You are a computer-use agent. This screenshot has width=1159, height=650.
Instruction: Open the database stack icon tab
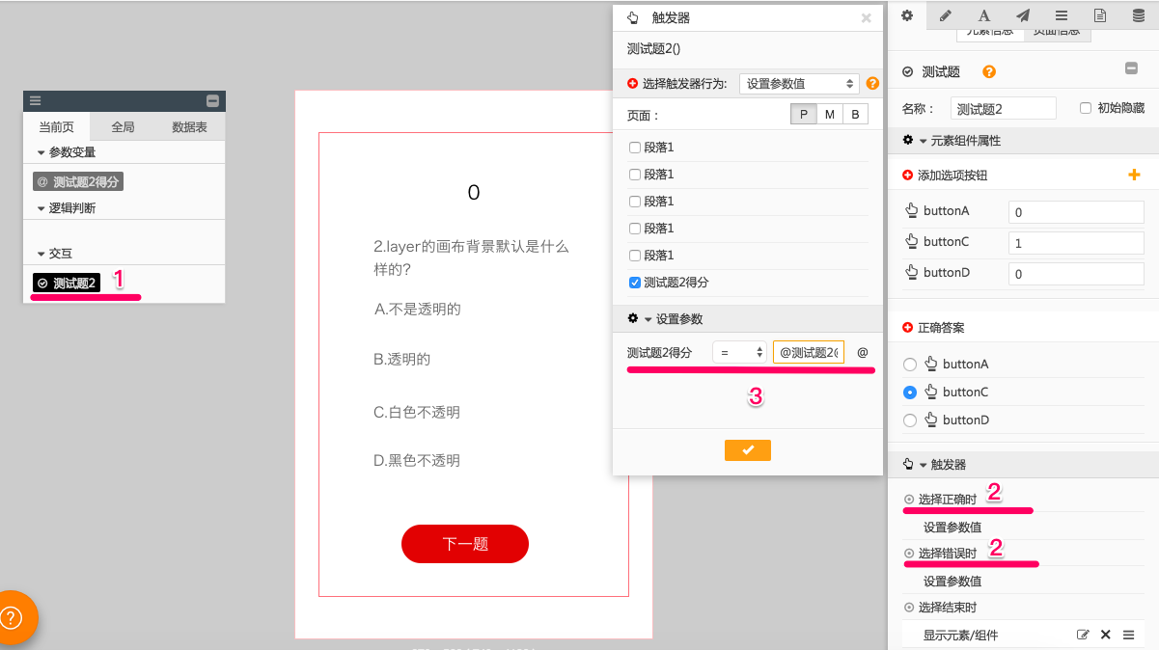[1139, 15]
